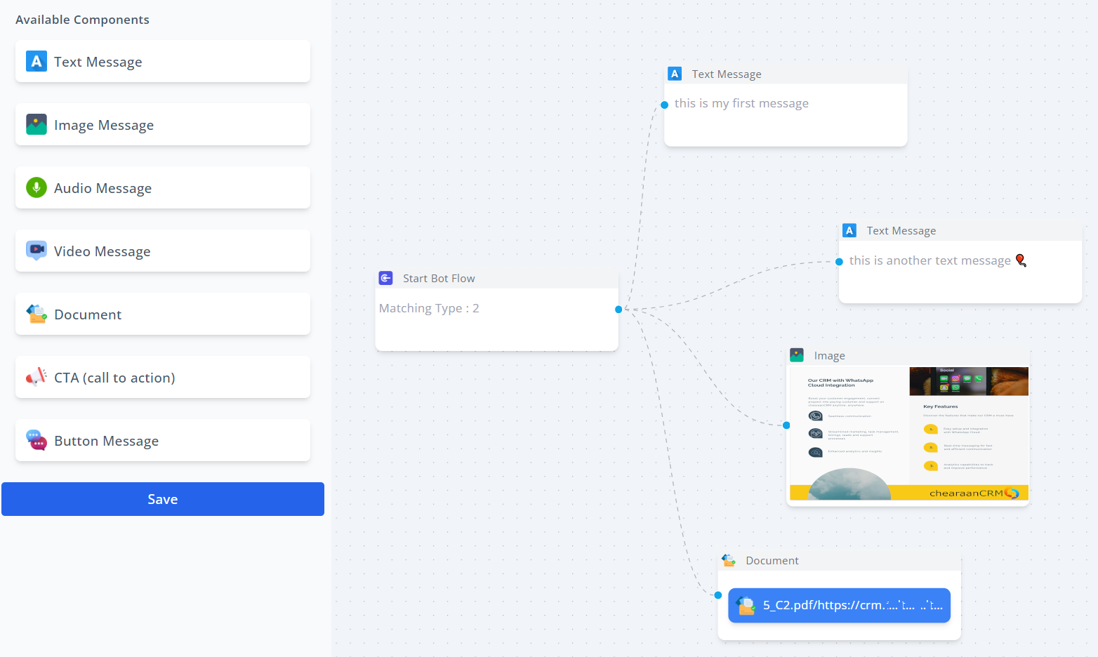
Task: Click the Start Bot Flow node icon
Action: point(385,278)
